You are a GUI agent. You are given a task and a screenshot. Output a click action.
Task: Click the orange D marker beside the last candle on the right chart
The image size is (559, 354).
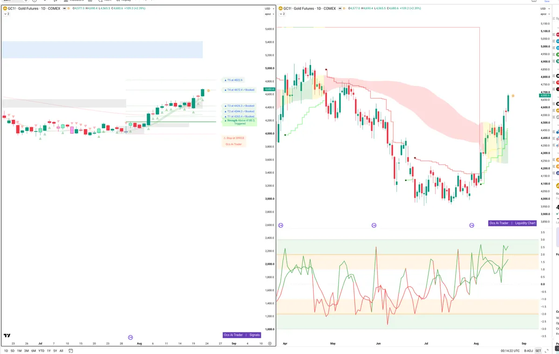click(x=513, y=96)
